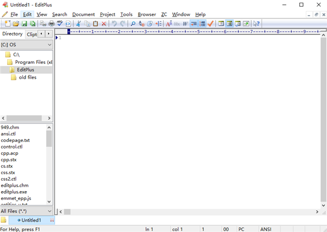The image size is (327, 232).
Task: Select the Untitled1 document tab
Action: click(x=32, y=220)
